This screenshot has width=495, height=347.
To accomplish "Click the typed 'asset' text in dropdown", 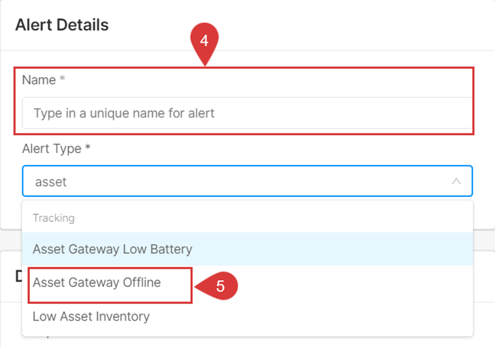I will coord(51,182).
